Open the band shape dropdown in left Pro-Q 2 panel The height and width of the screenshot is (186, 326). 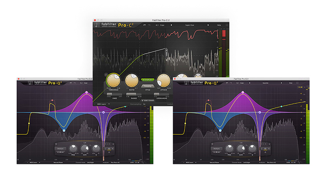coord(60,148)
